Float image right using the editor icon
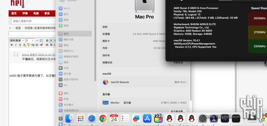267x126 pixels. tap(51, 45)
